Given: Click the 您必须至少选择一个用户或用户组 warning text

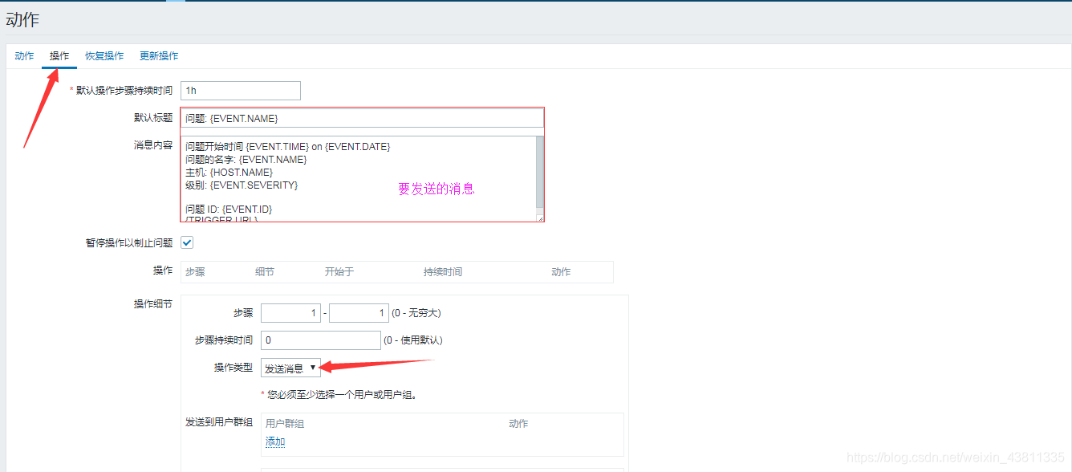Looking at the screenshot, I should (x=342, y=395).
